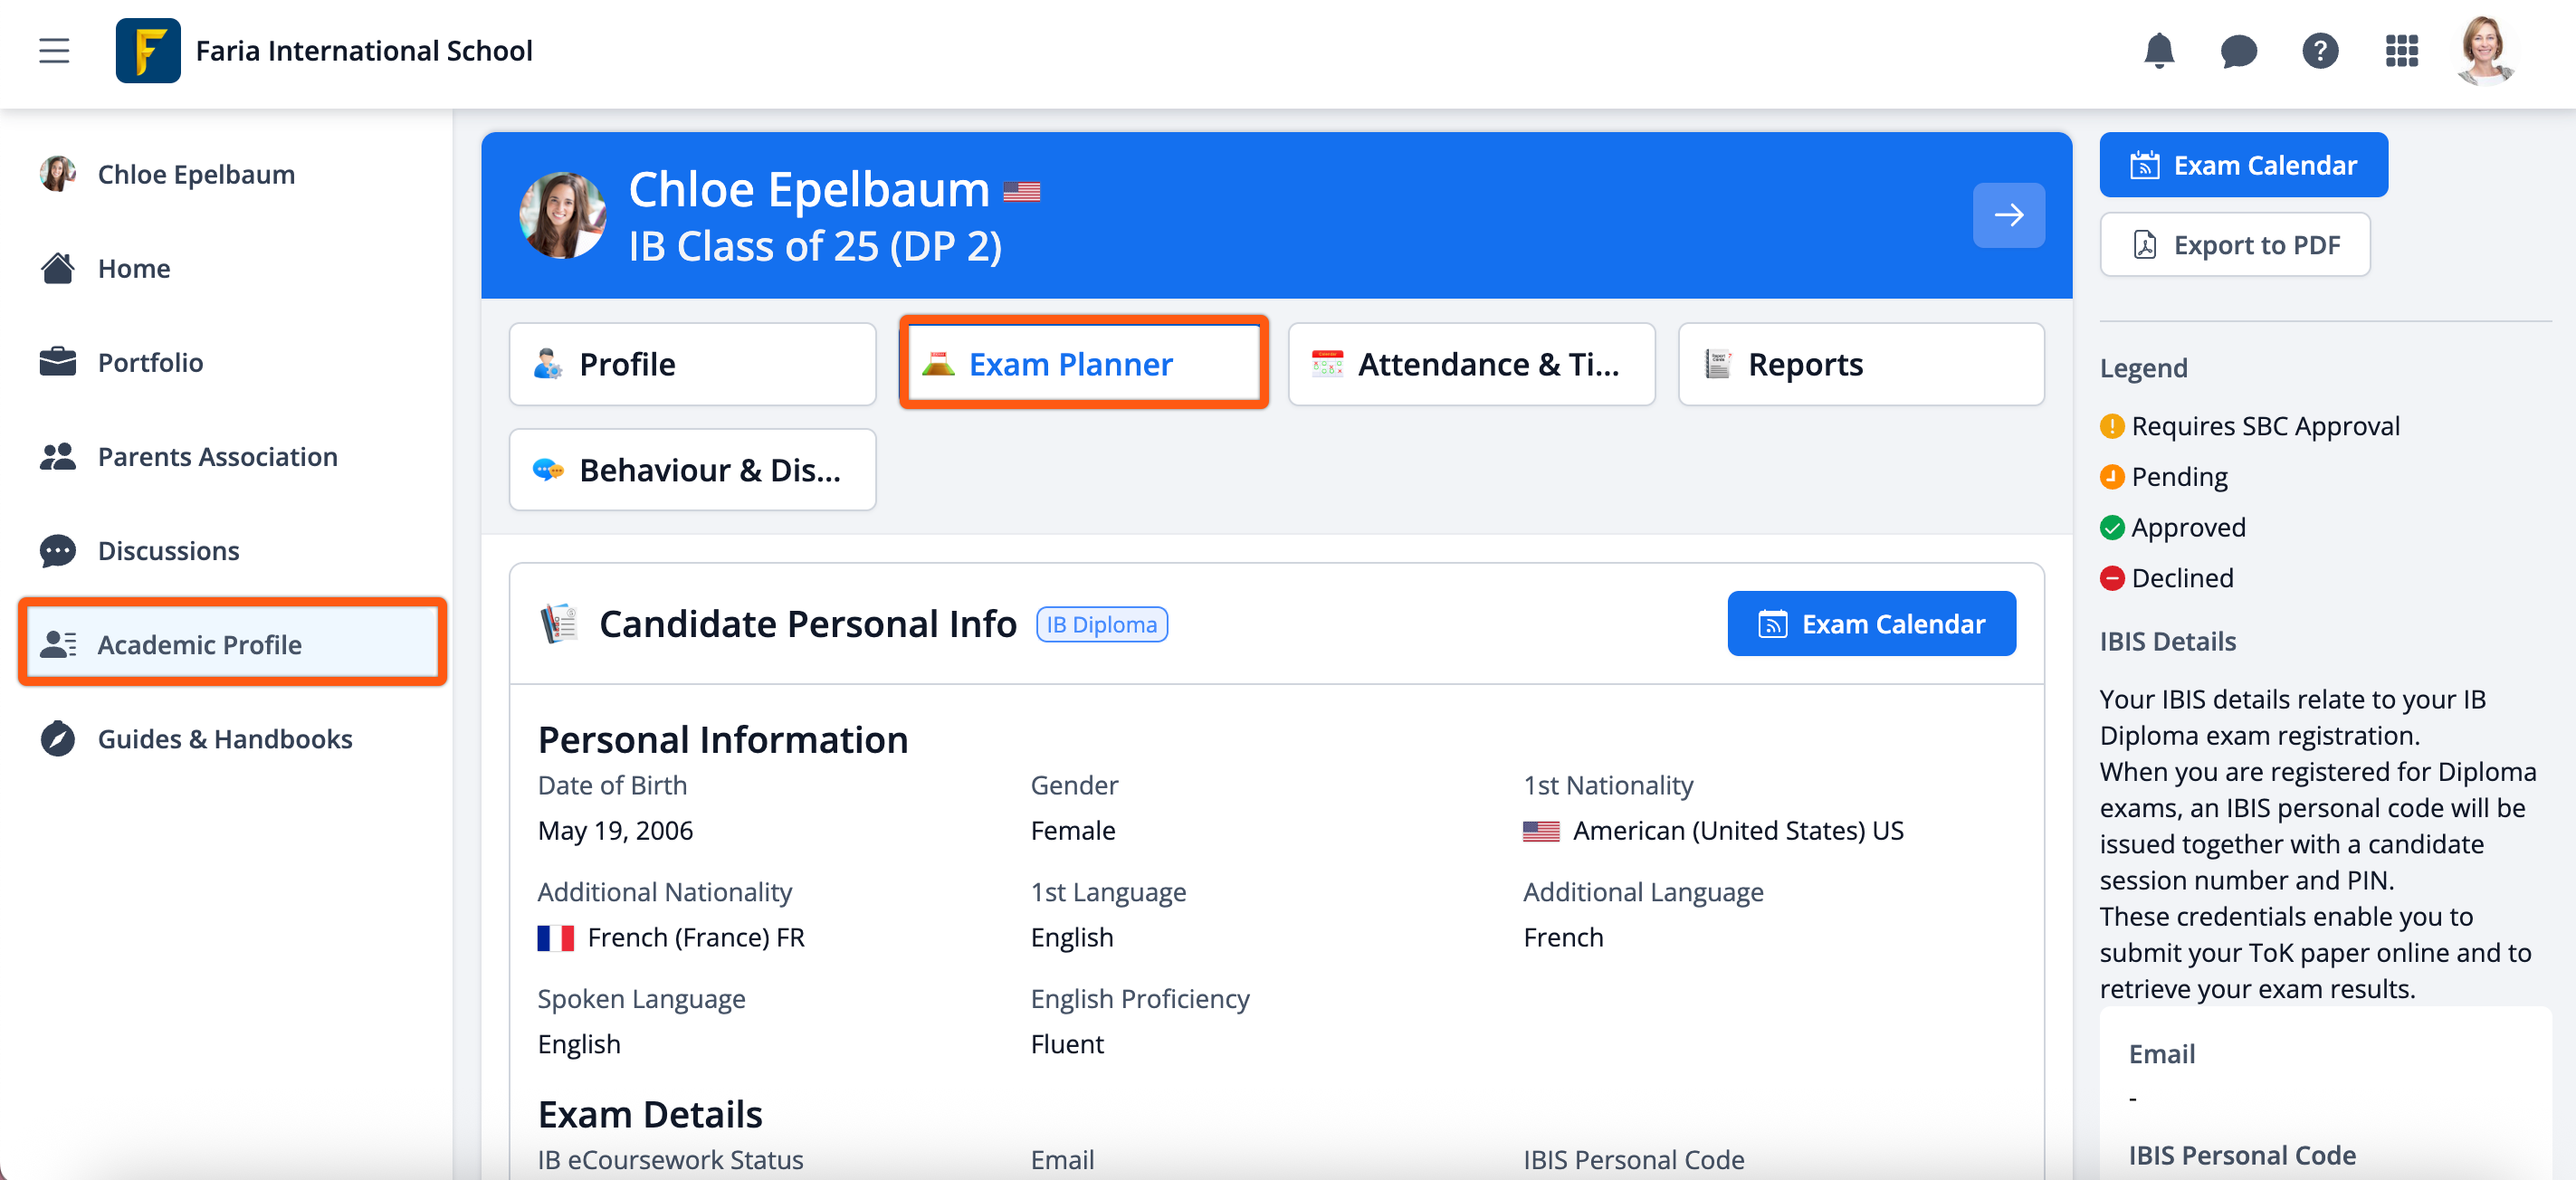
Task: Click Exam Calendar button in right sidebar
Action: click(x=2243, y=165)
